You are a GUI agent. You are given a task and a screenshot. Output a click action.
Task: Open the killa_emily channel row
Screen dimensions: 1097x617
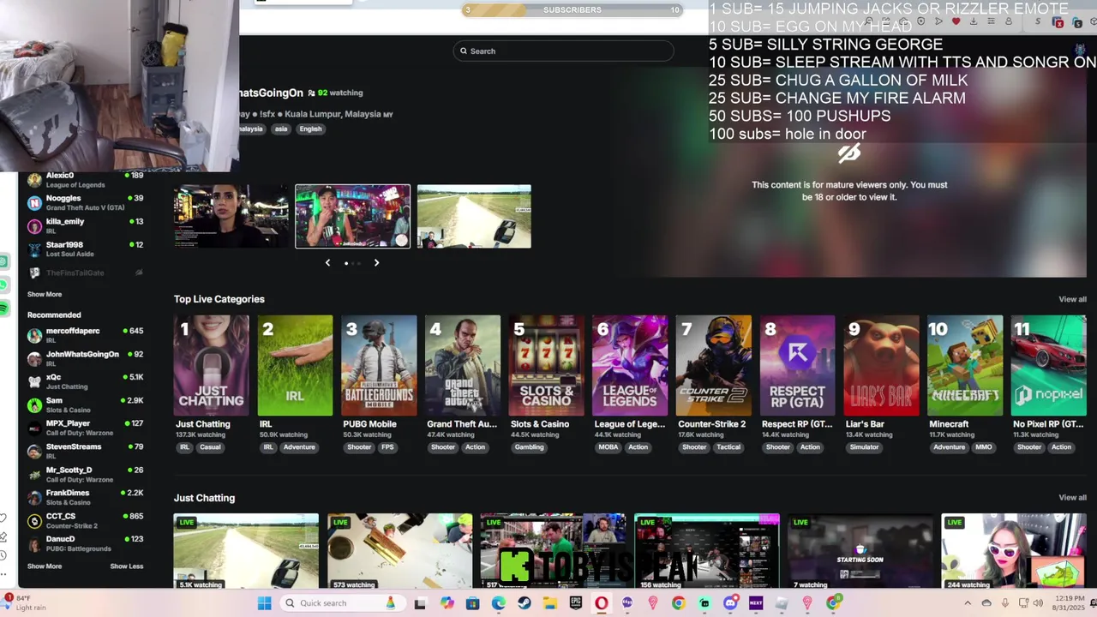[84, 226]
